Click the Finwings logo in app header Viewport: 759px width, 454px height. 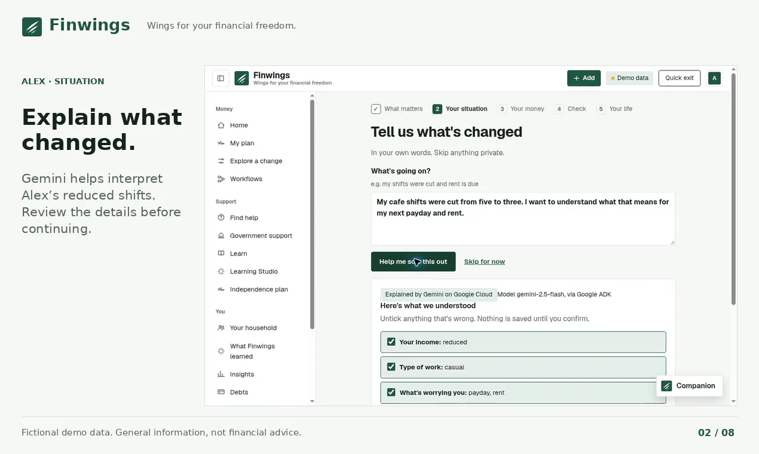pos(241,78)
